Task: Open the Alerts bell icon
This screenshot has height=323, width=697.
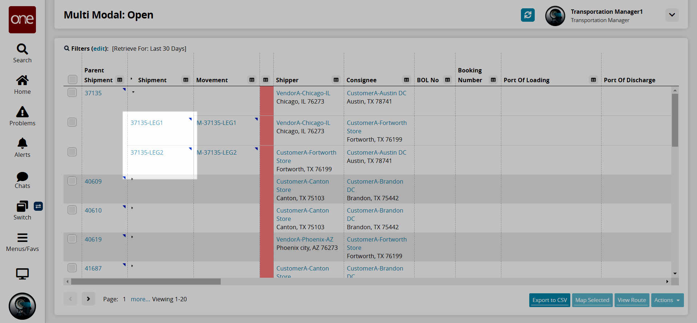Action: pos(22,143)
